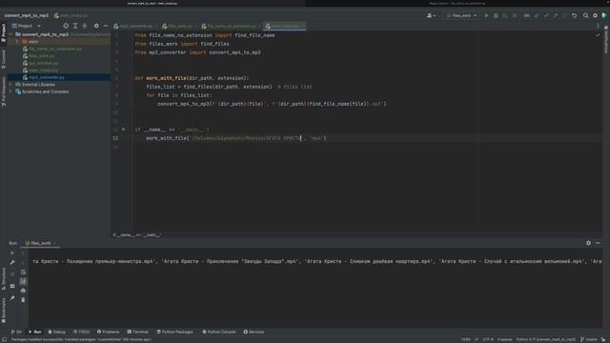Collapse the convert_mp4_to_mp3 root folder

coord(10,34)
